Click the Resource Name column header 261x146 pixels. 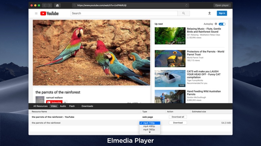click(x=39, y=112)
